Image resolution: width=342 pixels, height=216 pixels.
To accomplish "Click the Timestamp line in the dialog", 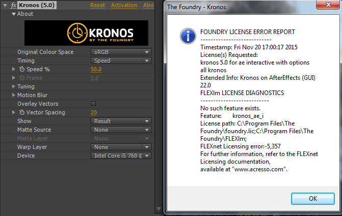I will 249,47.
